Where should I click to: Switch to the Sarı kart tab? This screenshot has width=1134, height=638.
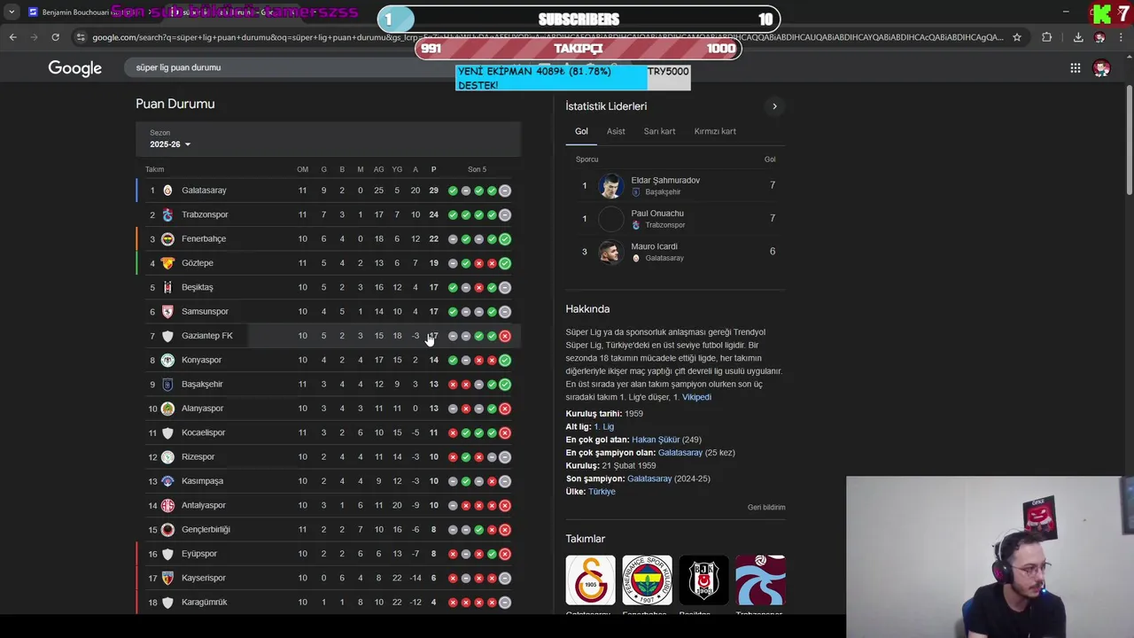659,131
